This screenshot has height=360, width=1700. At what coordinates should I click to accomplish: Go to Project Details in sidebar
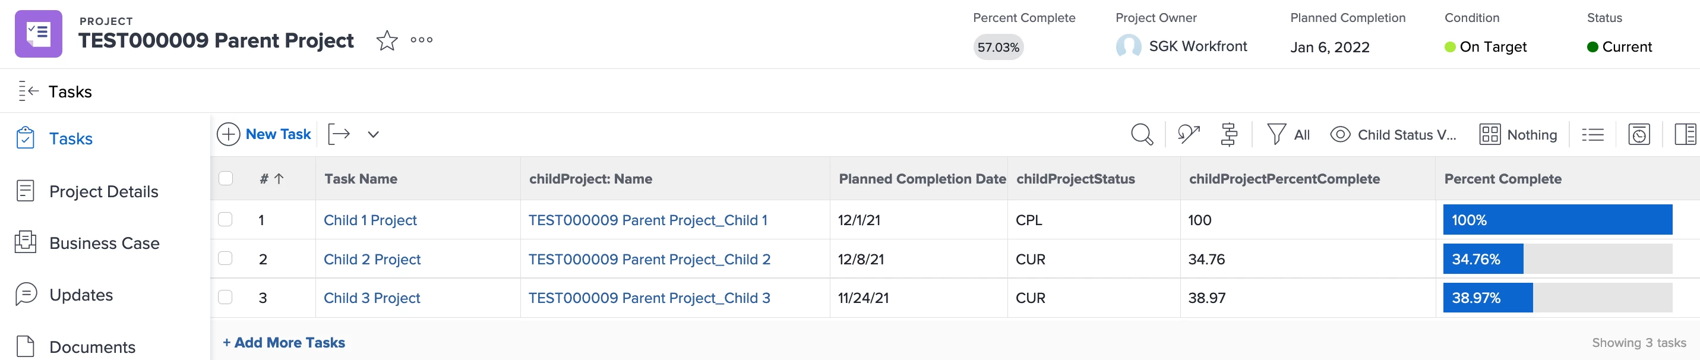tap(103, 191)
